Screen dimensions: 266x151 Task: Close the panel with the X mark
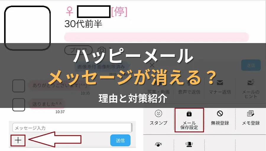pos(152,65)
